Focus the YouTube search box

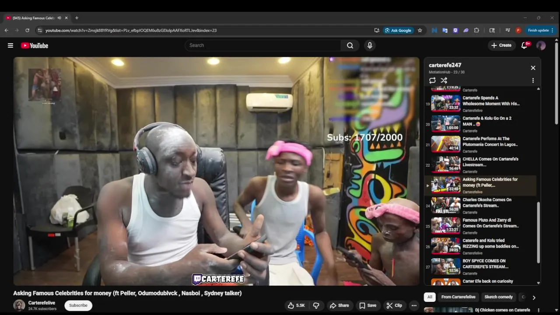263,45
